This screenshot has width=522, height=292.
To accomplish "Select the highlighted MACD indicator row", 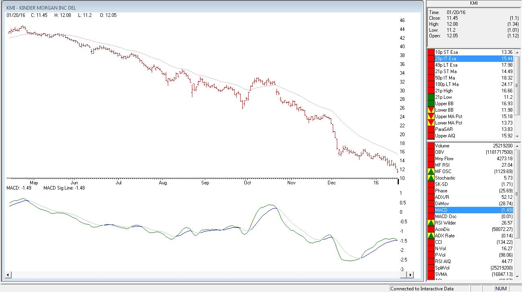I will (x=475, y=210).
